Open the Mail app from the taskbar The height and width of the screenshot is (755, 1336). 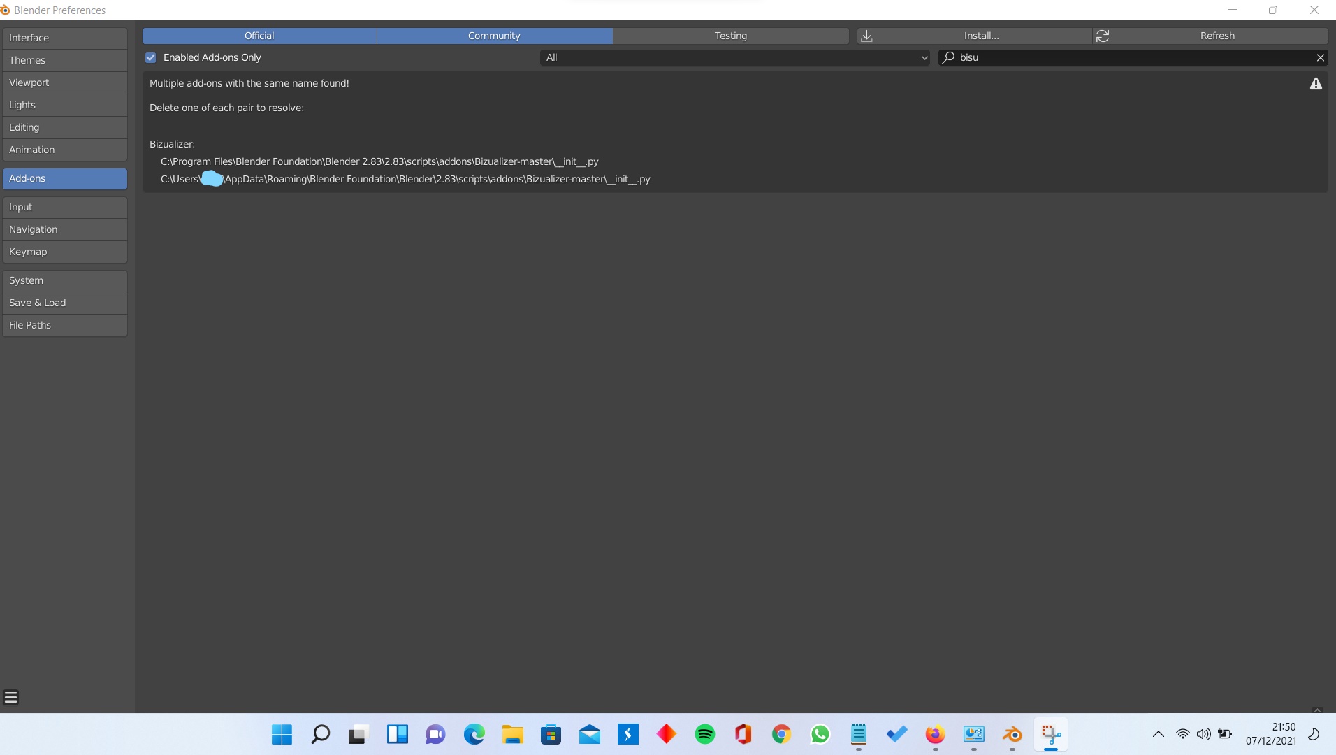coord(589,734)
